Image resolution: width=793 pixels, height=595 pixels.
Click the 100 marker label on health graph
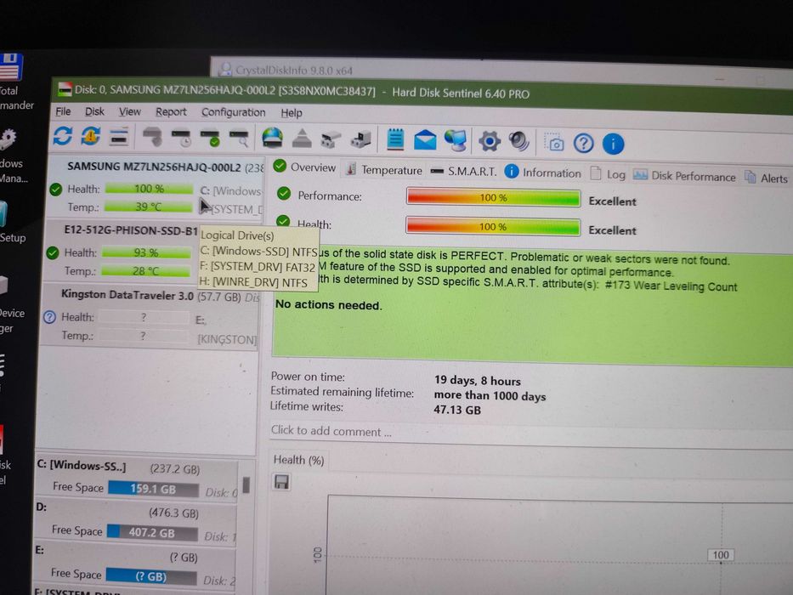(721, 555)
